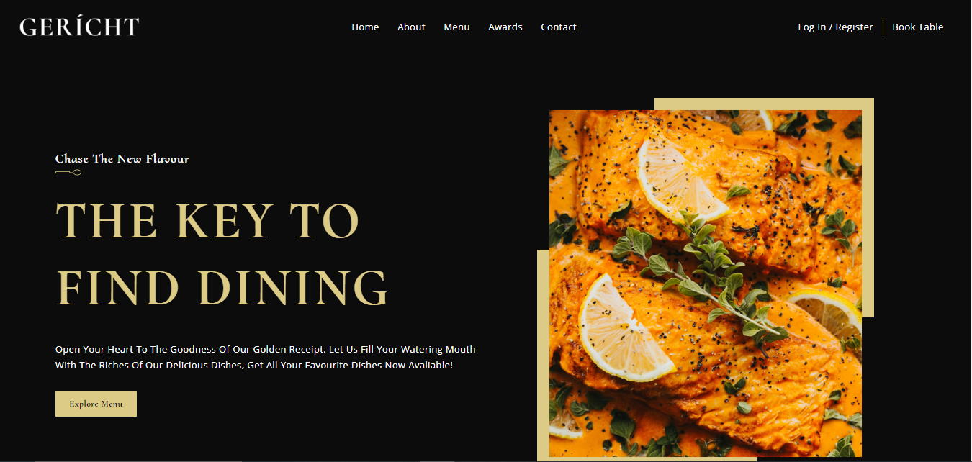The height and width of the screenshot is (462, 972).
Task: Click the gold frame corner behind the photo's top right
Action: [868, 104]
